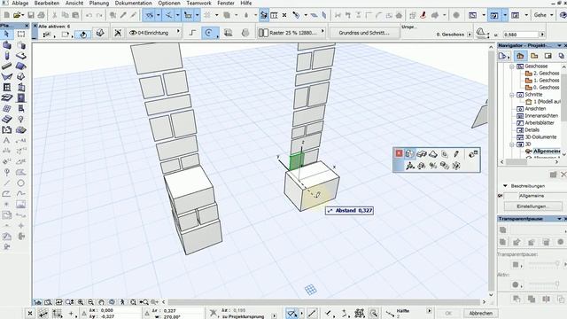Toggle the circular geometry method button
Image resolution: width=567 pixels, height=319 pixels.
[209, 33]
